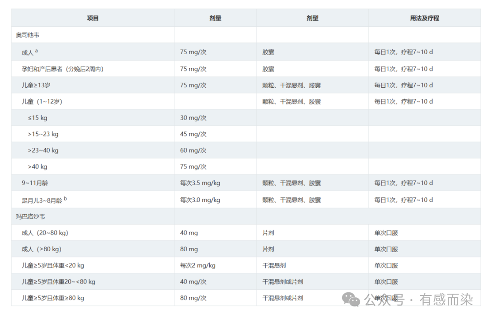Screen dimensions: 488x319
Task: Select the 30 mg/次 dosage cell
Action: click(193, 117)
